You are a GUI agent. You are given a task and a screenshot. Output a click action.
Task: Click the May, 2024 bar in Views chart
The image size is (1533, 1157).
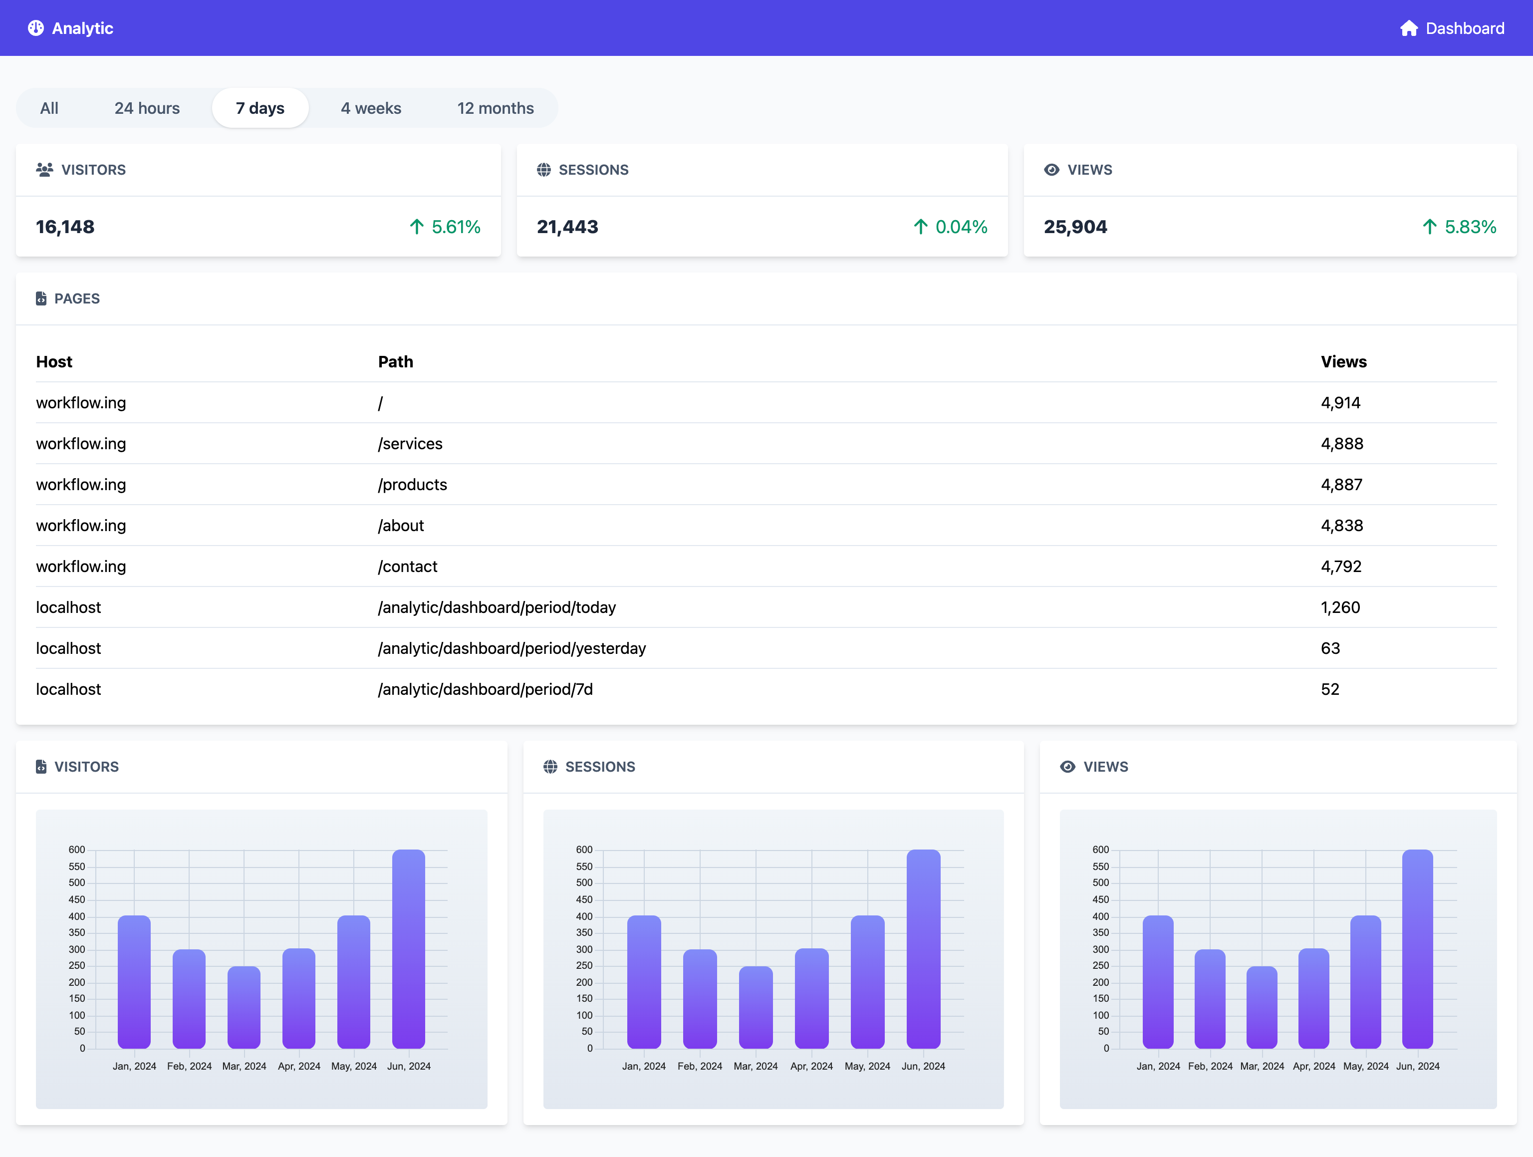1366,982
